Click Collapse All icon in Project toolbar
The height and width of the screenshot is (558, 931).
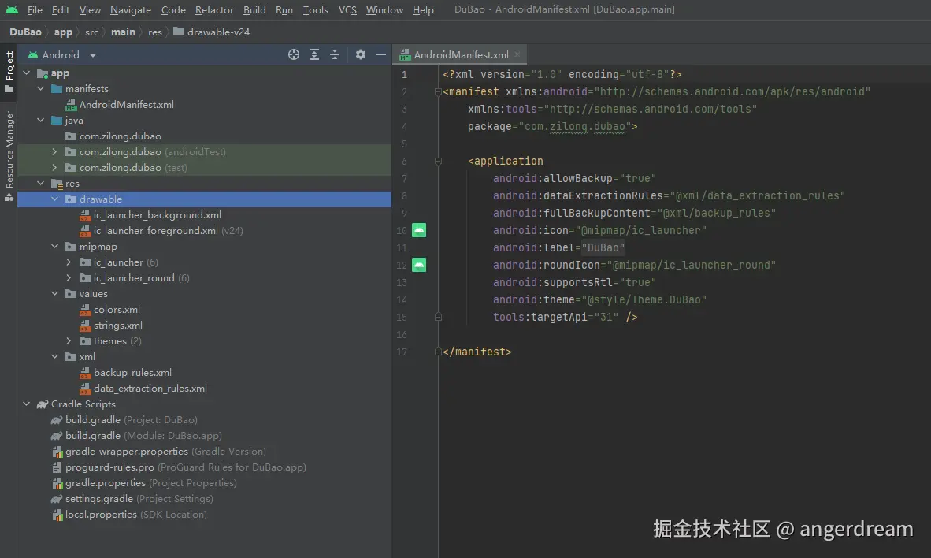click(335, 54)
